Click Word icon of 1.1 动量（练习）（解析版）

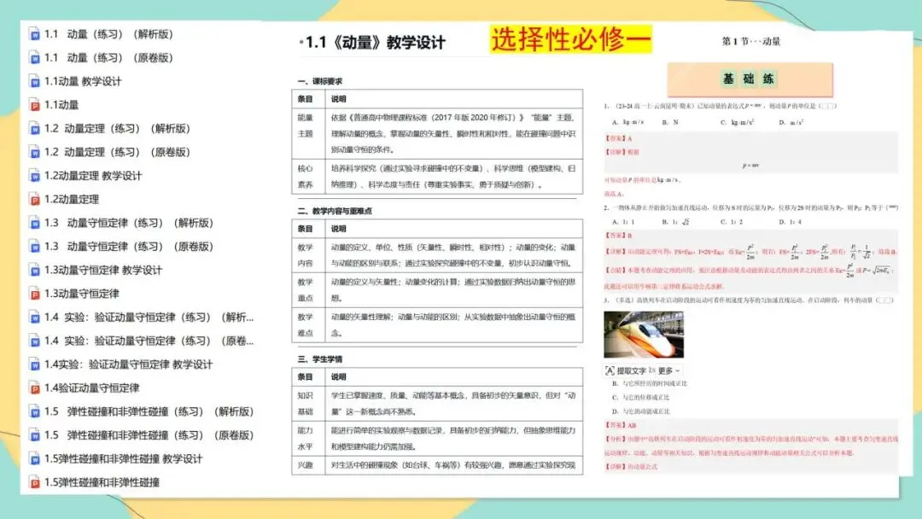(x=35, y=34)
